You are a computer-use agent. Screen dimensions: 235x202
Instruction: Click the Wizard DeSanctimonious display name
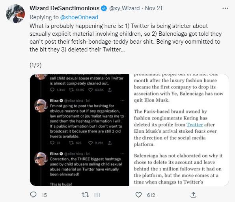(64, 8)
